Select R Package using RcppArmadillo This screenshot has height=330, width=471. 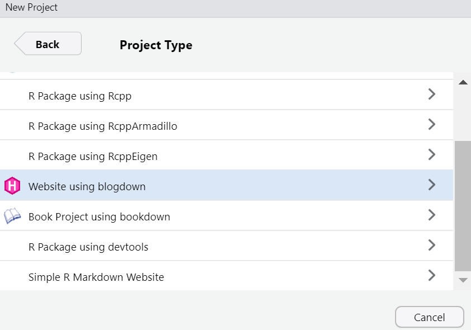[226, 125]
